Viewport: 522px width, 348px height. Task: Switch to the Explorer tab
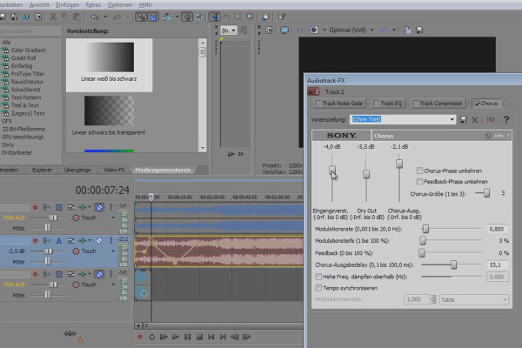[x=43, y=171]
